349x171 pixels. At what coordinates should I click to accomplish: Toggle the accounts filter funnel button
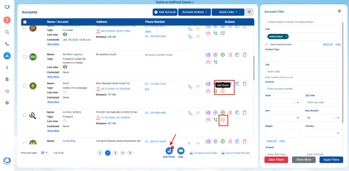tap(249, 12)
